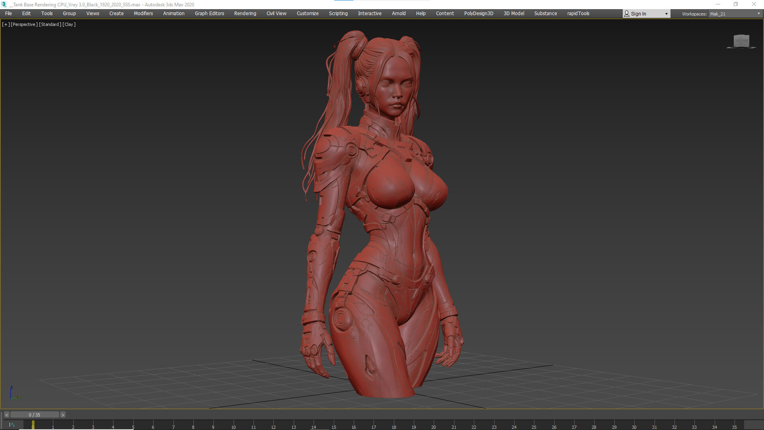Screen dimensions: 764x430
Task: Open the Customize menu
Action: 308,14
